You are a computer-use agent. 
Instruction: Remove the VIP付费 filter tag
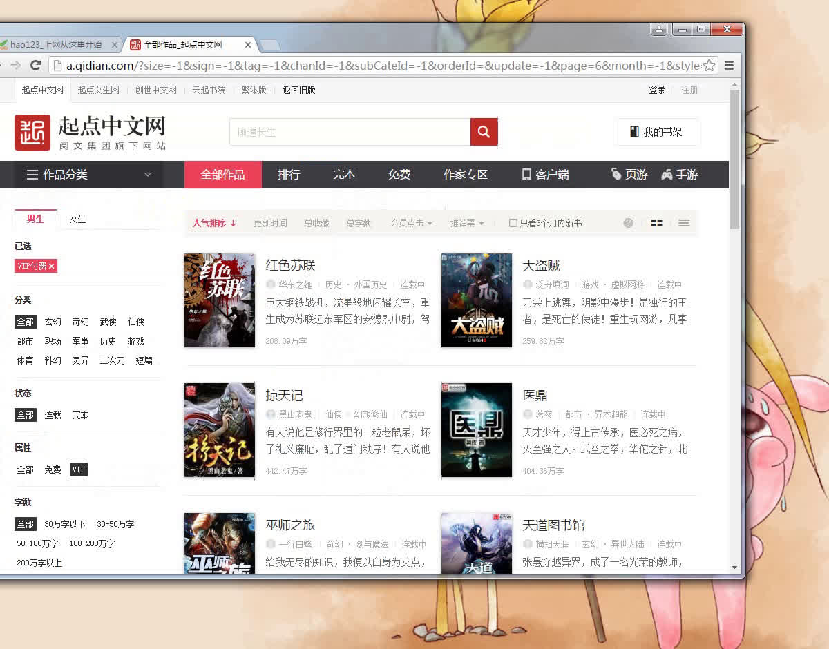coord(51,265)
